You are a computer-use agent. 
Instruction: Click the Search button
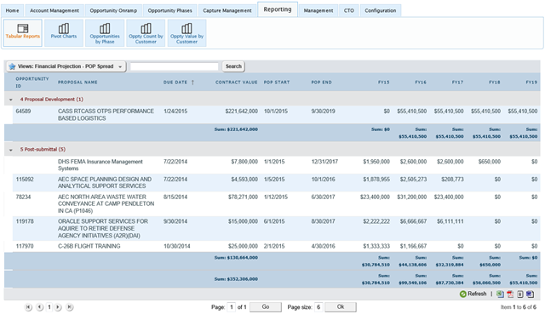tap(233, 66)
